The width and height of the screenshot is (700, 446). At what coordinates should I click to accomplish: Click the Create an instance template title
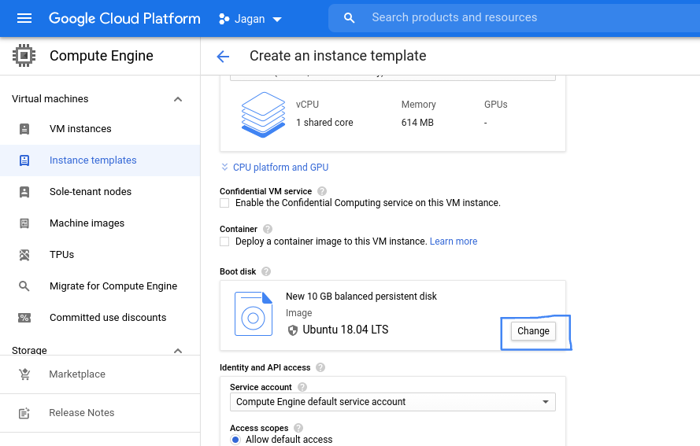[338, 56]
